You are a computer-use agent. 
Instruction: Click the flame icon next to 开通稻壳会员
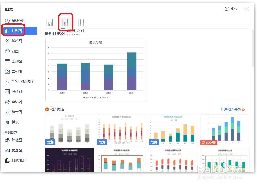(243, 109)
